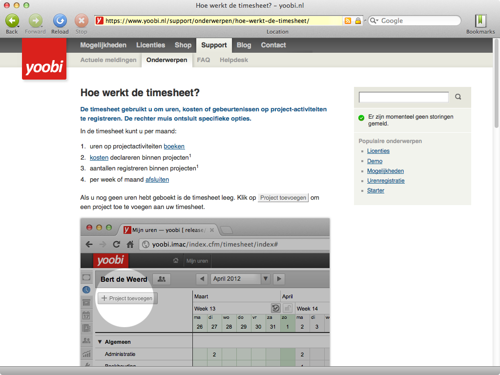Viewport: 500px width, 375px height.
Task: Click the users button beside Bert de Weerd
Action: click(x=162, y=279)
